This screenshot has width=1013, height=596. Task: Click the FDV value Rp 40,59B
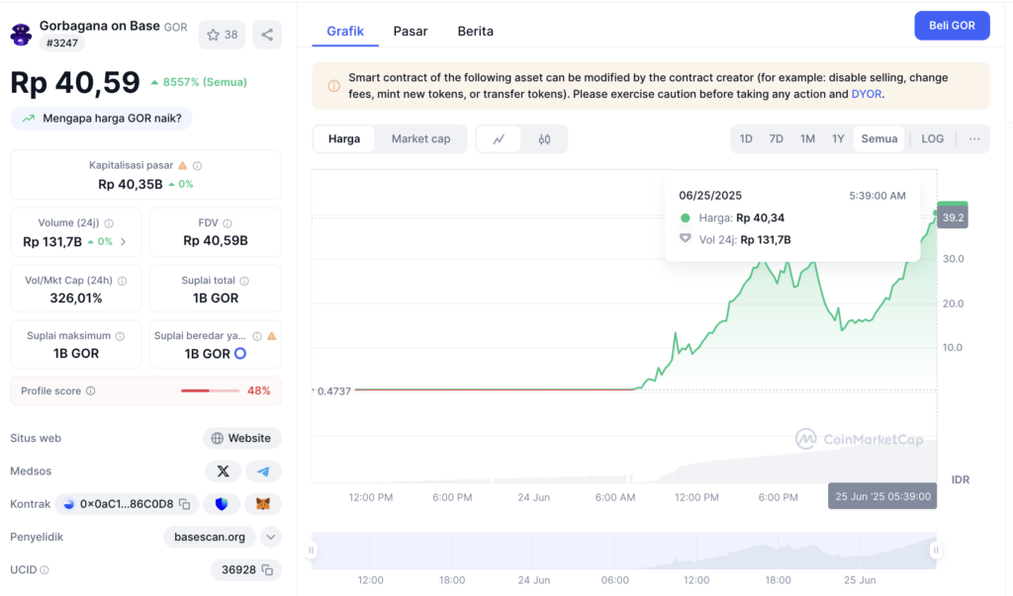click(216, 241)
